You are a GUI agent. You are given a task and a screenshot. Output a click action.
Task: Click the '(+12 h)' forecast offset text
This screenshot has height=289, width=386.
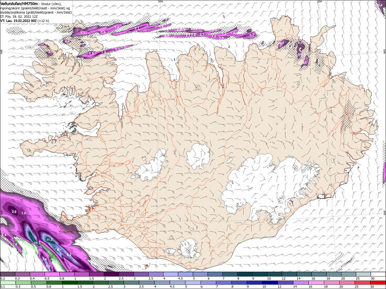(43, 21)
